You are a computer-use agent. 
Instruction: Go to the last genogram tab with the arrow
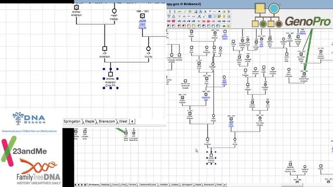pyautogui.click(x=85, y=185)
